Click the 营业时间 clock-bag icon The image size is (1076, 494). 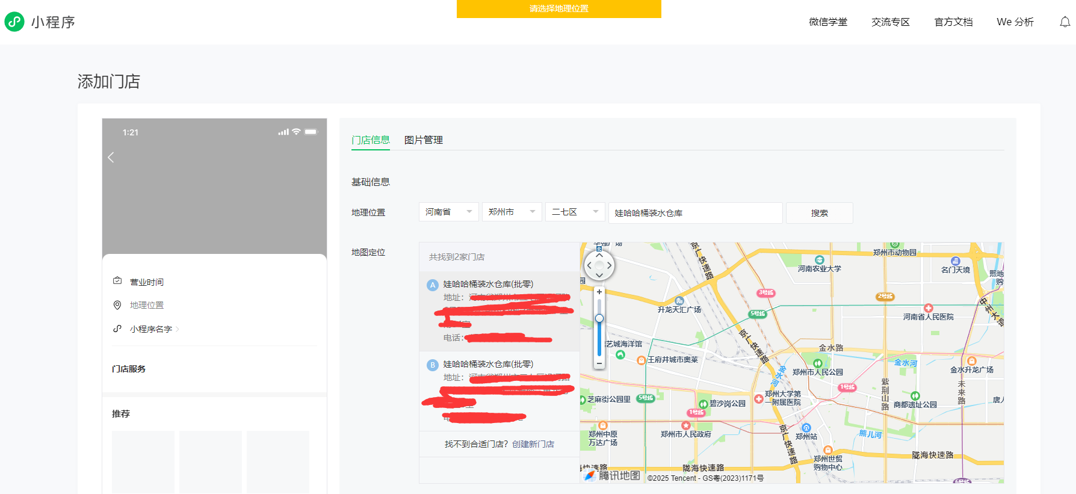pyautogui.click(x=117, y=281)
